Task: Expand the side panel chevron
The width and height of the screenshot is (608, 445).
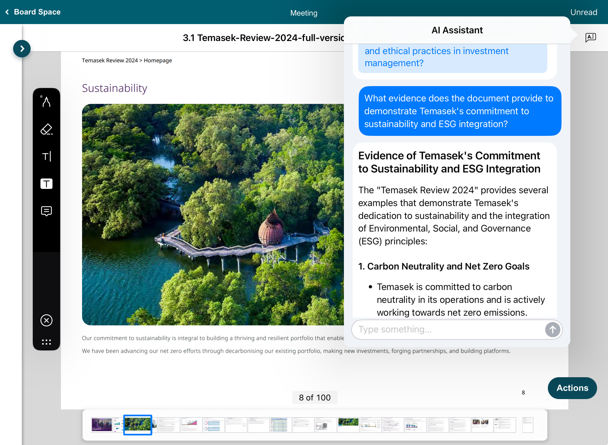Action: click(22, 49)
